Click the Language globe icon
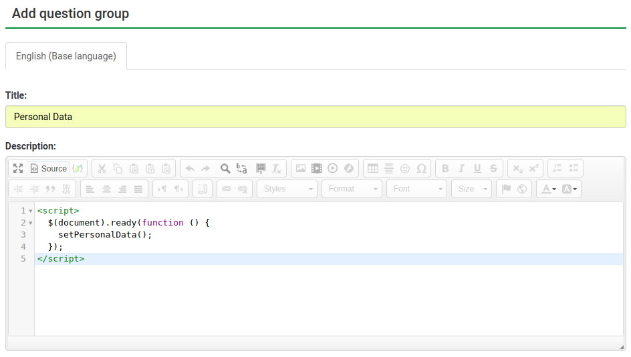 pos(522,189)
